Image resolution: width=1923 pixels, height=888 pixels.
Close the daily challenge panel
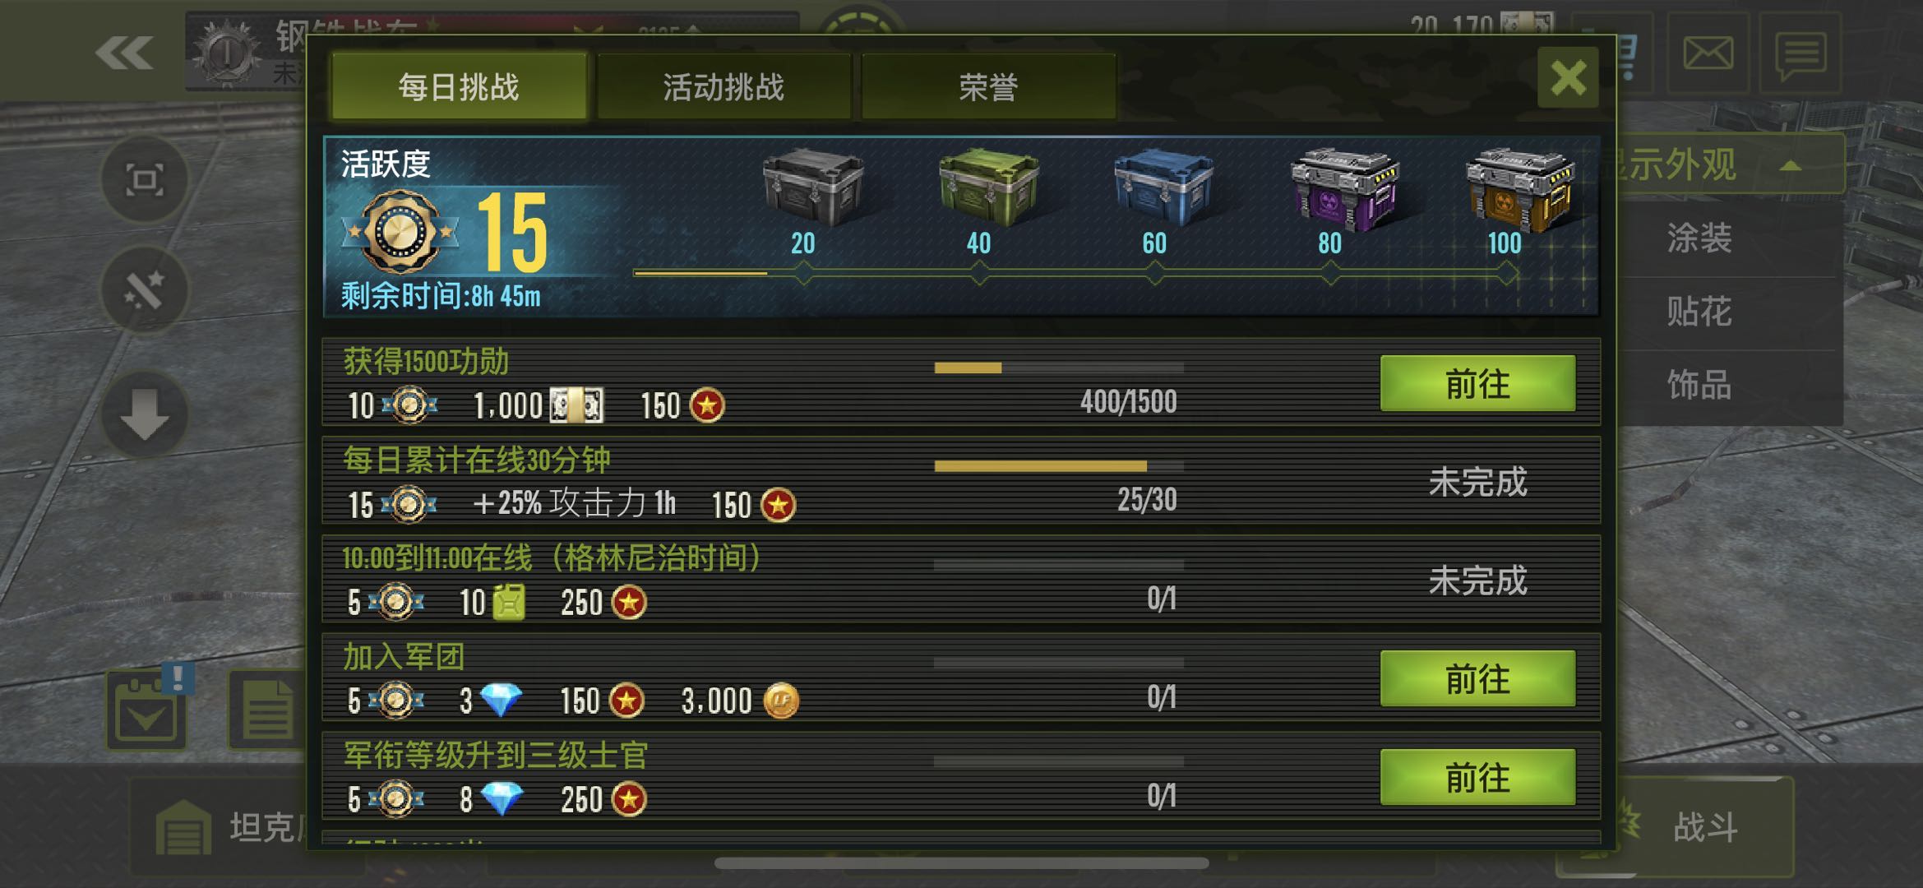point(1568,77)
